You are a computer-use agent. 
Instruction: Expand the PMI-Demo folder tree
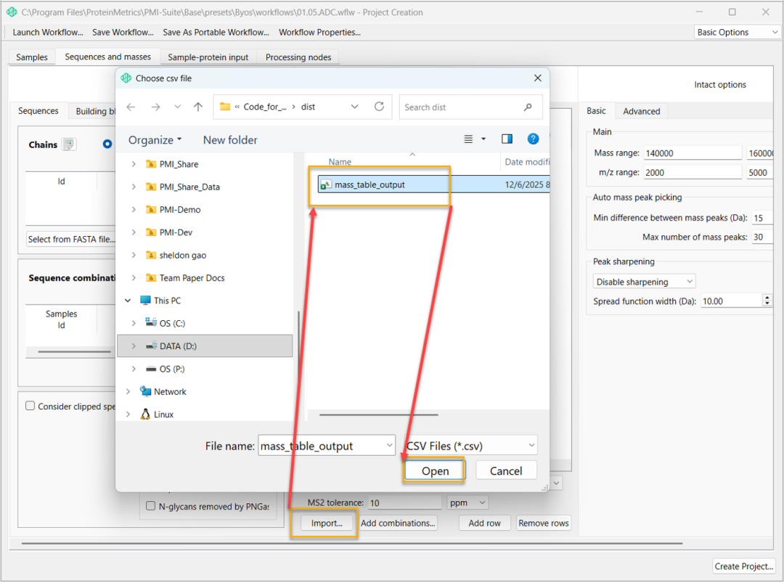(x=134, y=210)
